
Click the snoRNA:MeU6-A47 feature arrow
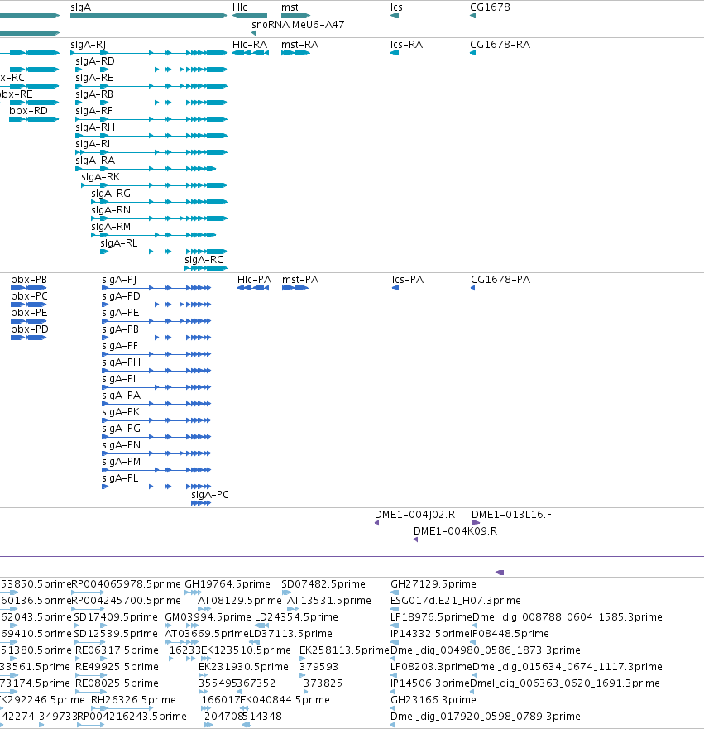coord(253,33)
